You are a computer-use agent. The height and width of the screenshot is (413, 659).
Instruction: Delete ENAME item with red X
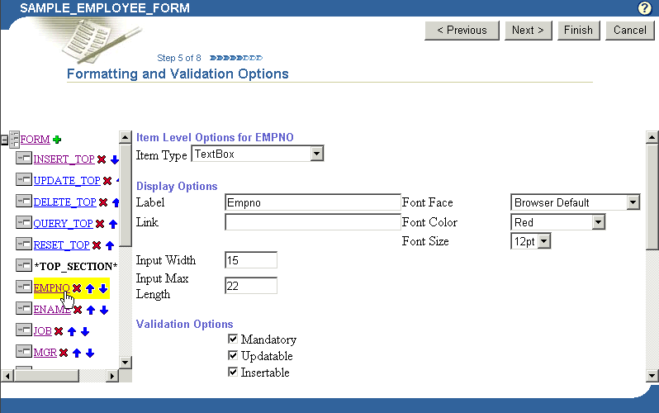click(x=78, y=310)
